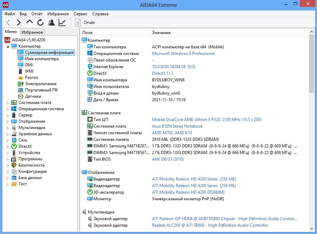Viewport: 317px width, 234px height.
Task: Open the Файл menu
Action: 9,14
